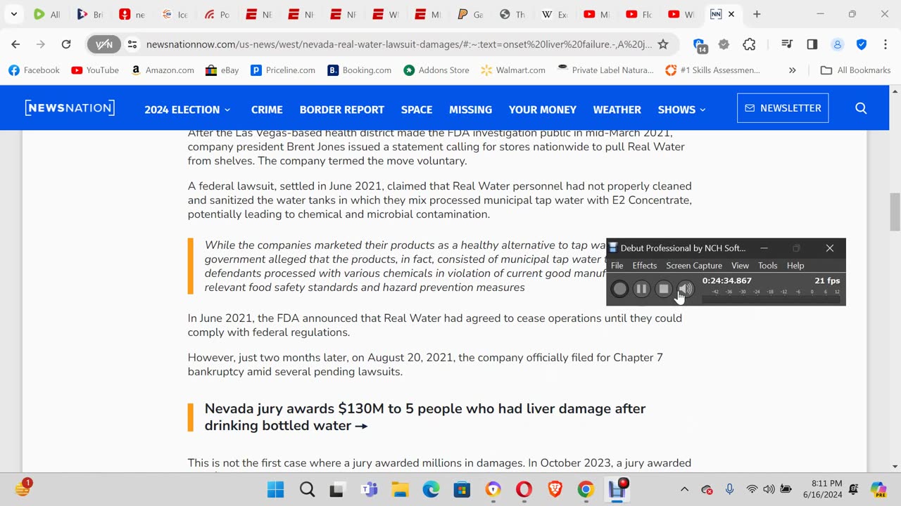Switch to the Wikipedia tab
This screenshot has height=506, width=901.
(x=554, y=14)
